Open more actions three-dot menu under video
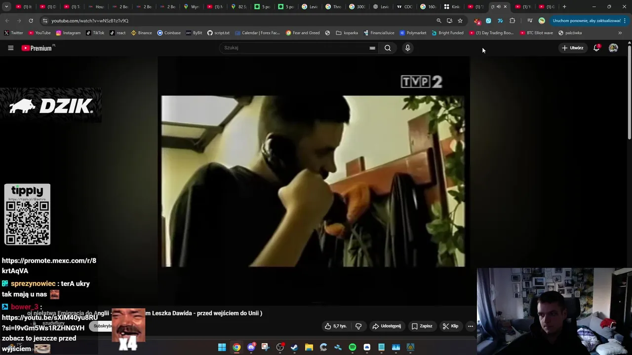The width and height of the screenshot is (632, 355). [471, 326]
